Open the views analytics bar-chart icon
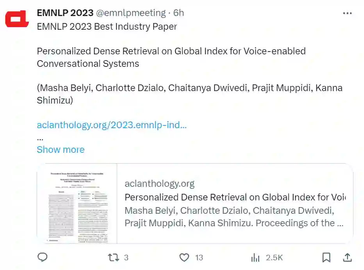The width and height of the screenshot is (364, 270). 255,257
